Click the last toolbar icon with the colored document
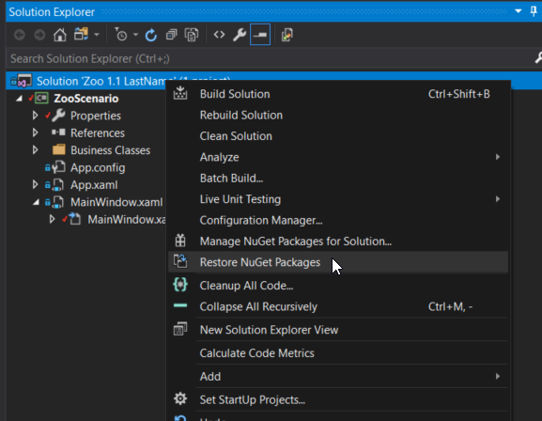The width and height of the screenshot is (542, 421). [x=287, y=35]
